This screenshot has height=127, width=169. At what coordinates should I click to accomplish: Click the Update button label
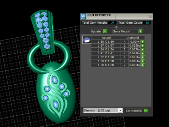pyautogui.click(x=96, y=31)
